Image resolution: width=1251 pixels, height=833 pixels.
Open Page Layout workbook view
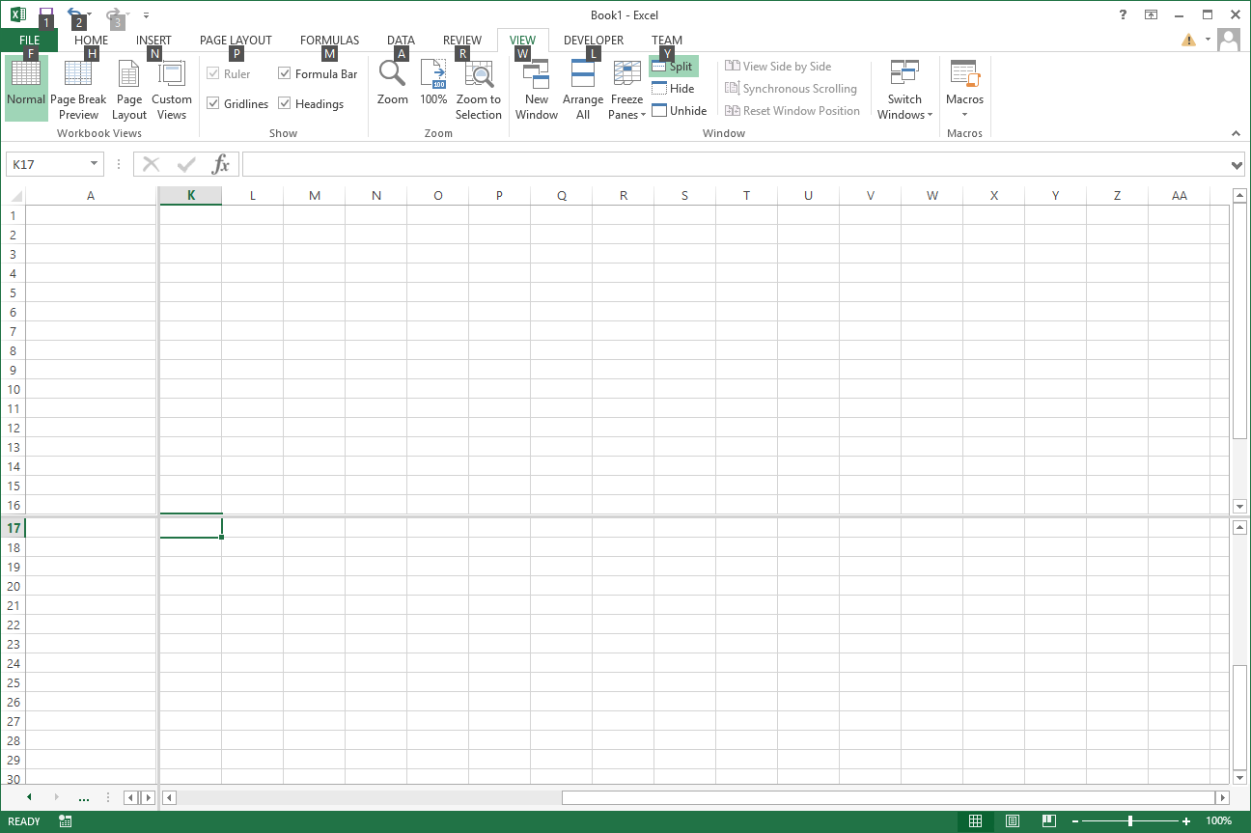pos(129,89)
